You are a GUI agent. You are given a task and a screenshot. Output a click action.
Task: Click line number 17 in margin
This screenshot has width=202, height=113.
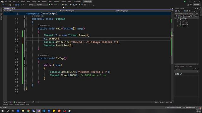coord(16,46)
